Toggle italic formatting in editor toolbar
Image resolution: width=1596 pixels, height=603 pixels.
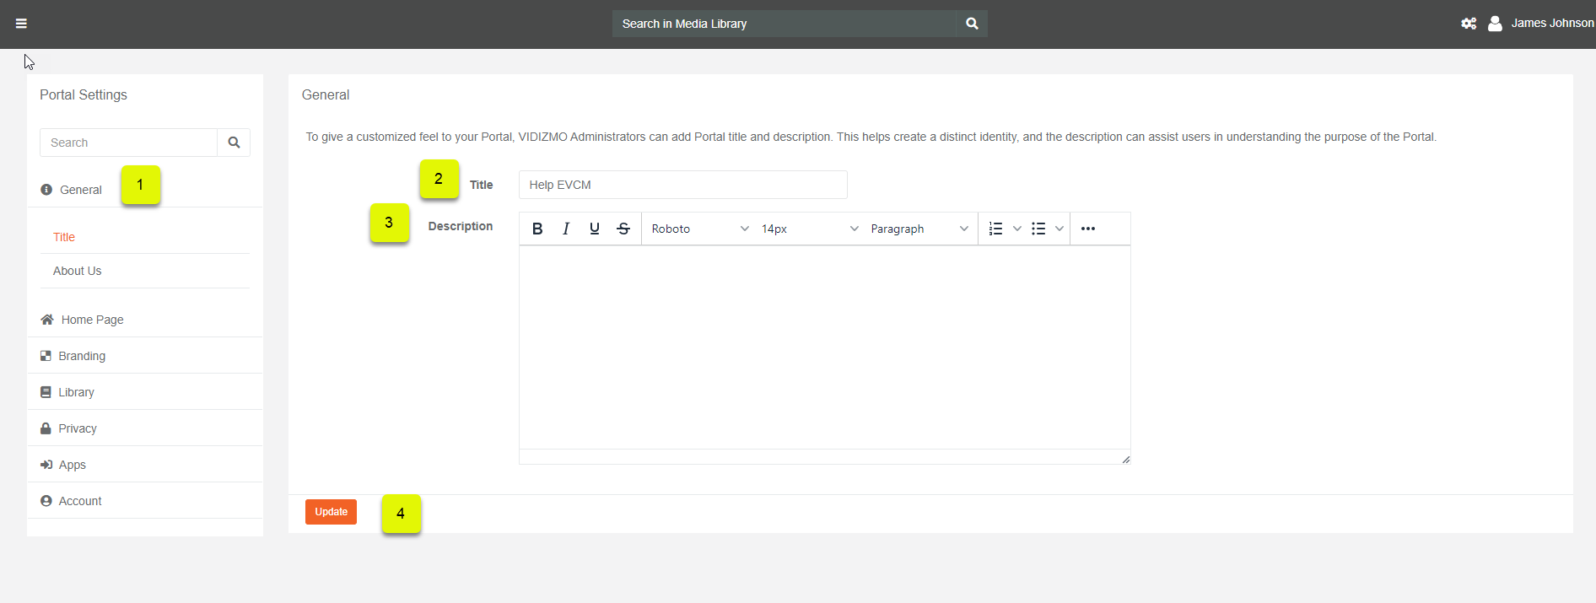566,229
